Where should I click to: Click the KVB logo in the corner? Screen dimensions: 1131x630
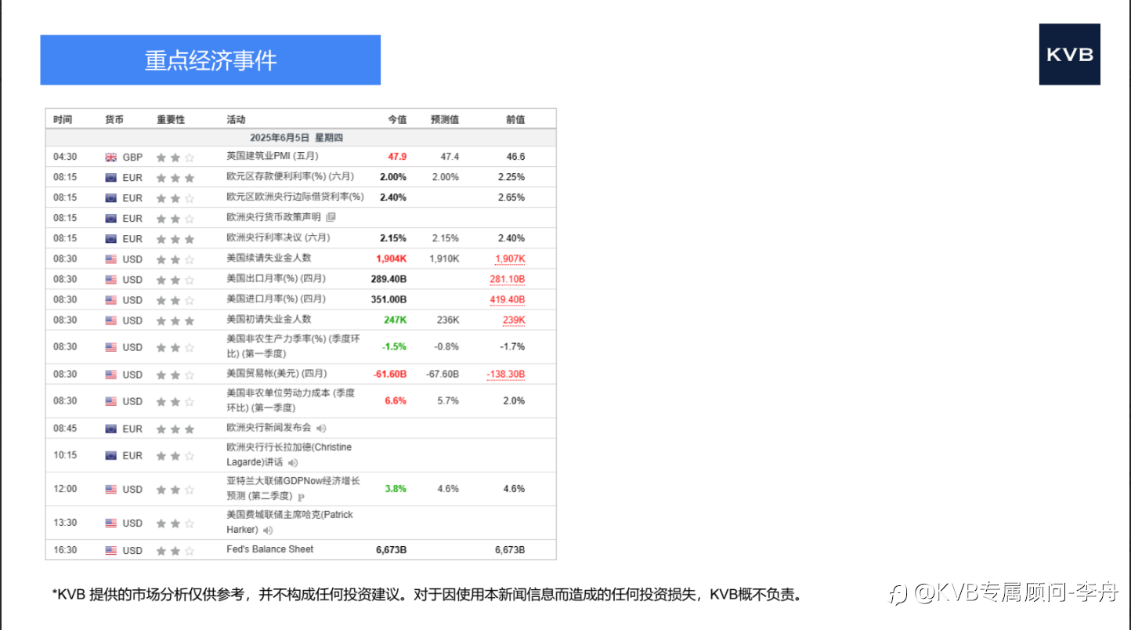(x=1069, y=54)
